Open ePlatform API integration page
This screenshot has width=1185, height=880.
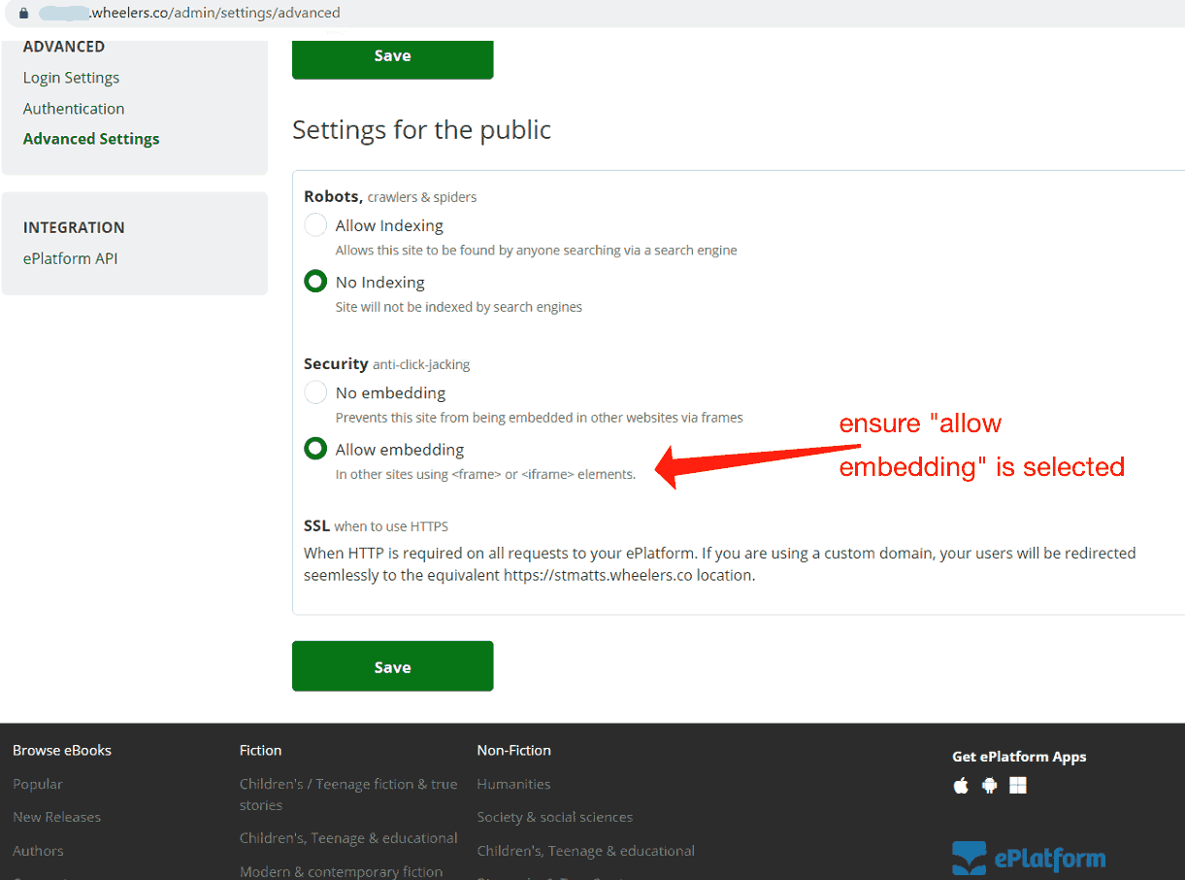click(x=70, y=258)
